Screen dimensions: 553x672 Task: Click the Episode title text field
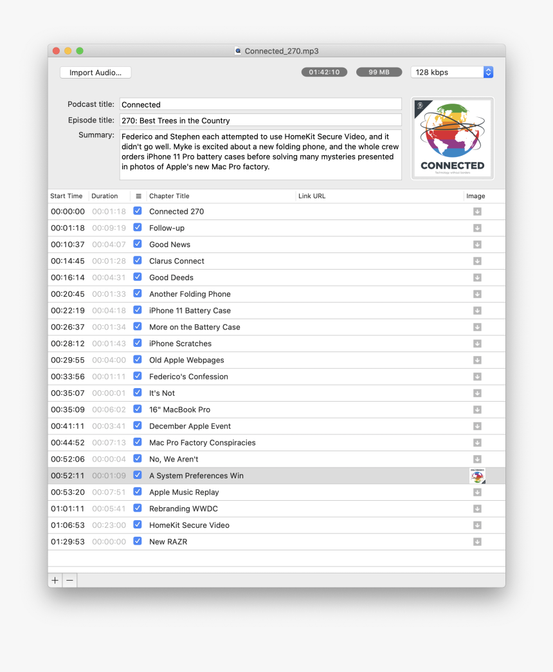point(260,120)
